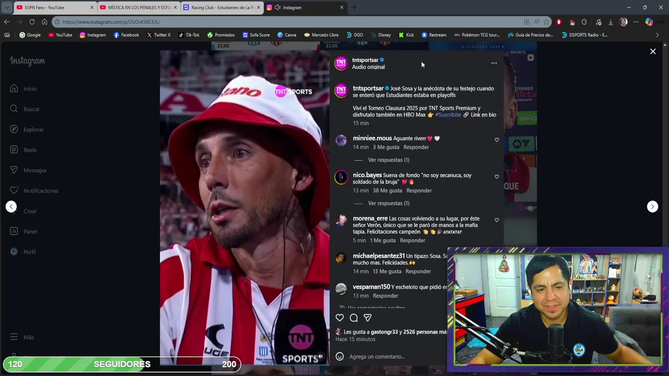Mute the Instagram tab via speaker icon
The height and width of the screenshot is (376, 669).
[x=278, y=7]
